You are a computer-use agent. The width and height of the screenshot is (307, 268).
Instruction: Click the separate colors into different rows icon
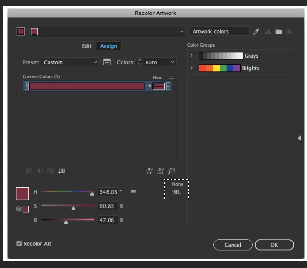tap(39, 171)
